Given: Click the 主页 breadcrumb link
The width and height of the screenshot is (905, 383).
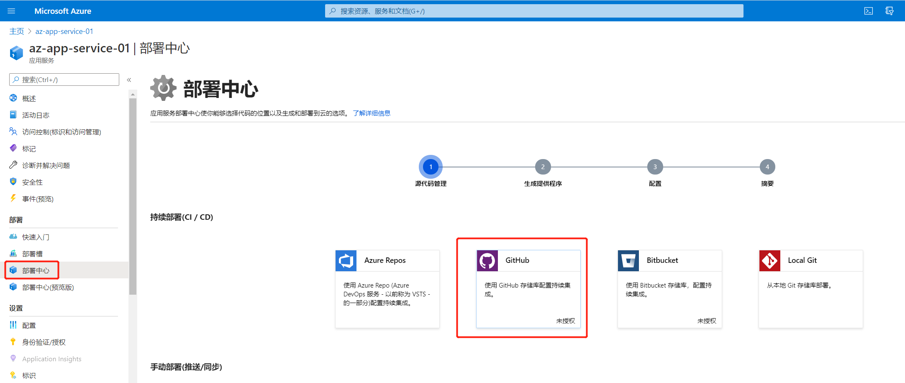Looking at the screenshot, I should pyautogui.click(x=17, y=31).
